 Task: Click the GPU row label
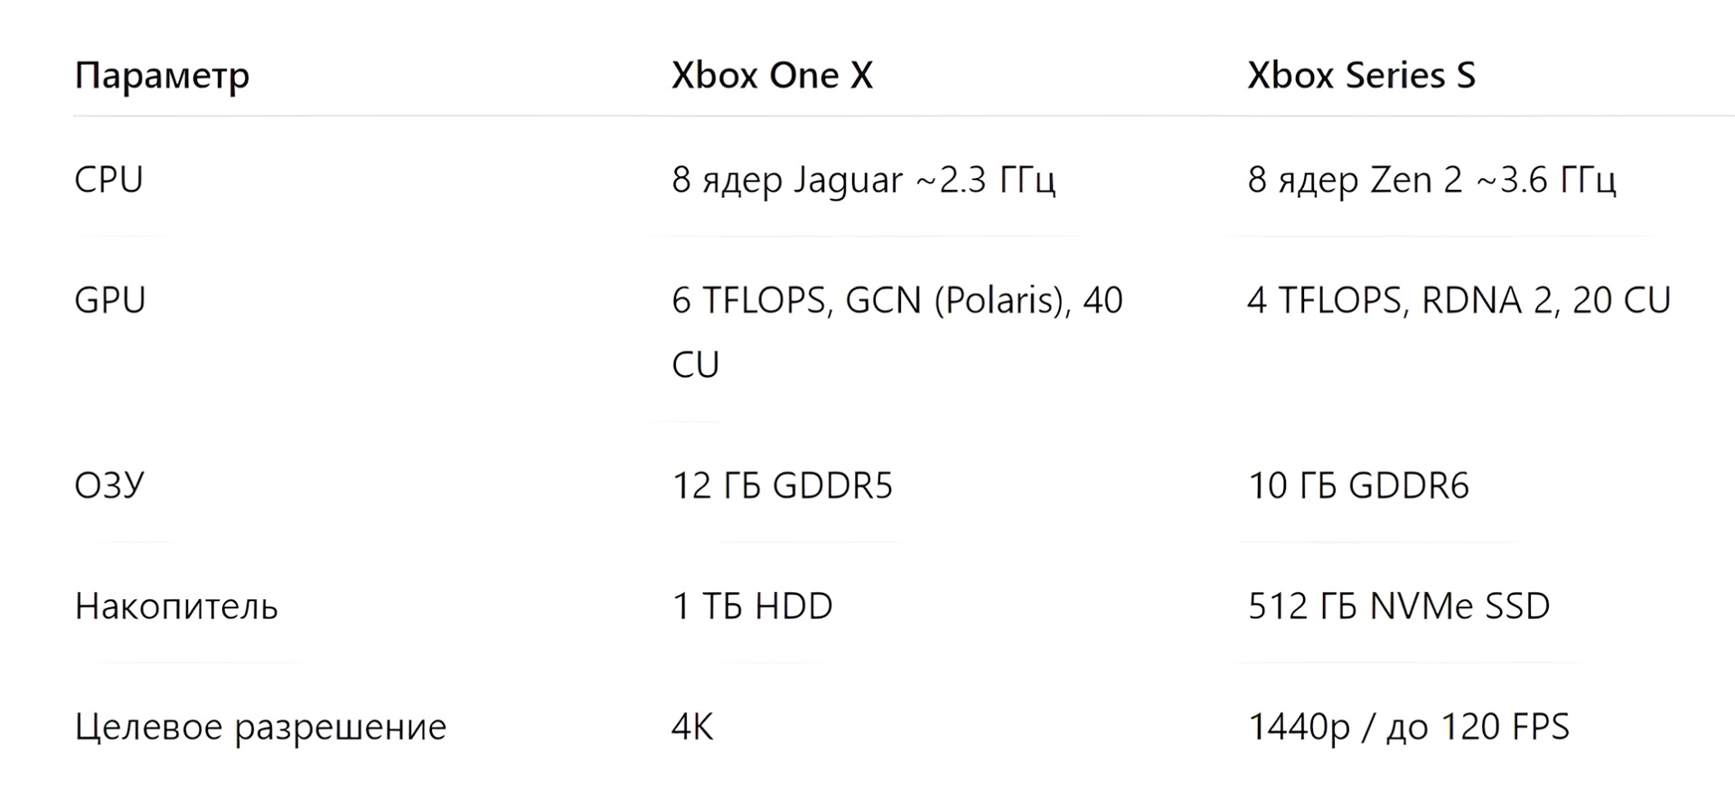tap(109, 300)
